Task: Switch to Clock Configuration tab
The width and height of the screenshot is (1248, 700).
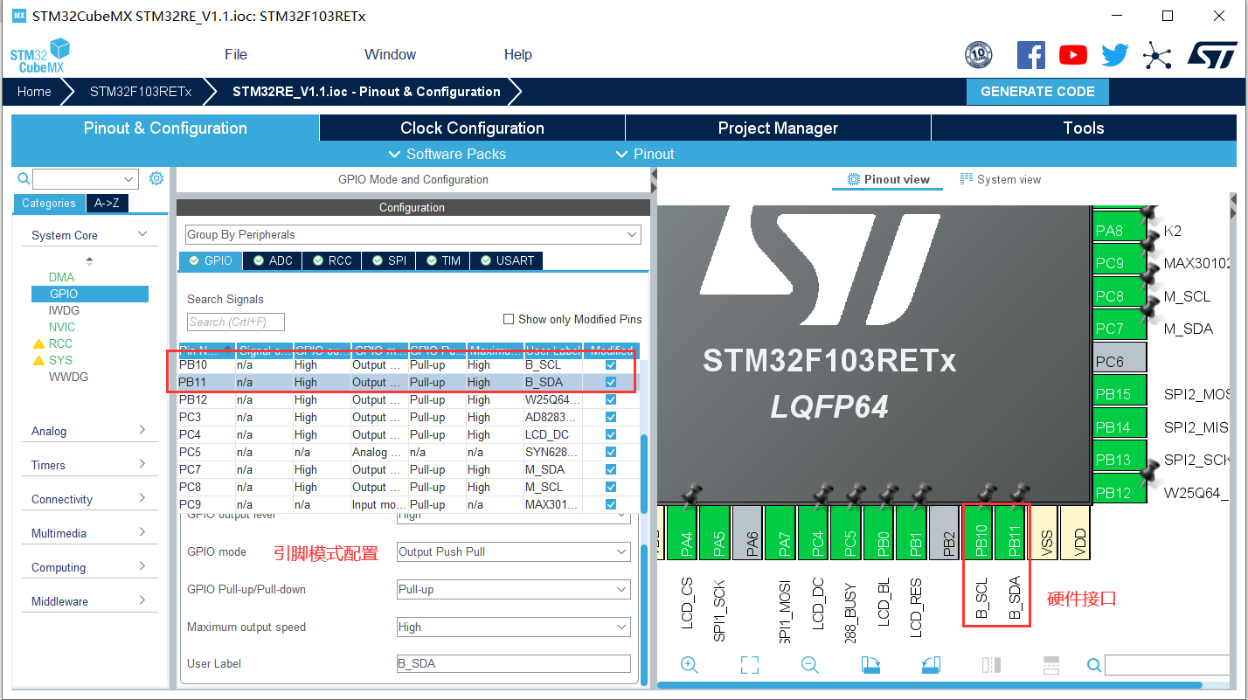Action: coord(472,128)
